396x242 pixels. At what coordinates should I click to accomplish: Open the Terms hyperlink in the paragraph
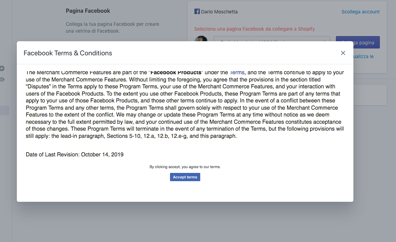point(237,73)
